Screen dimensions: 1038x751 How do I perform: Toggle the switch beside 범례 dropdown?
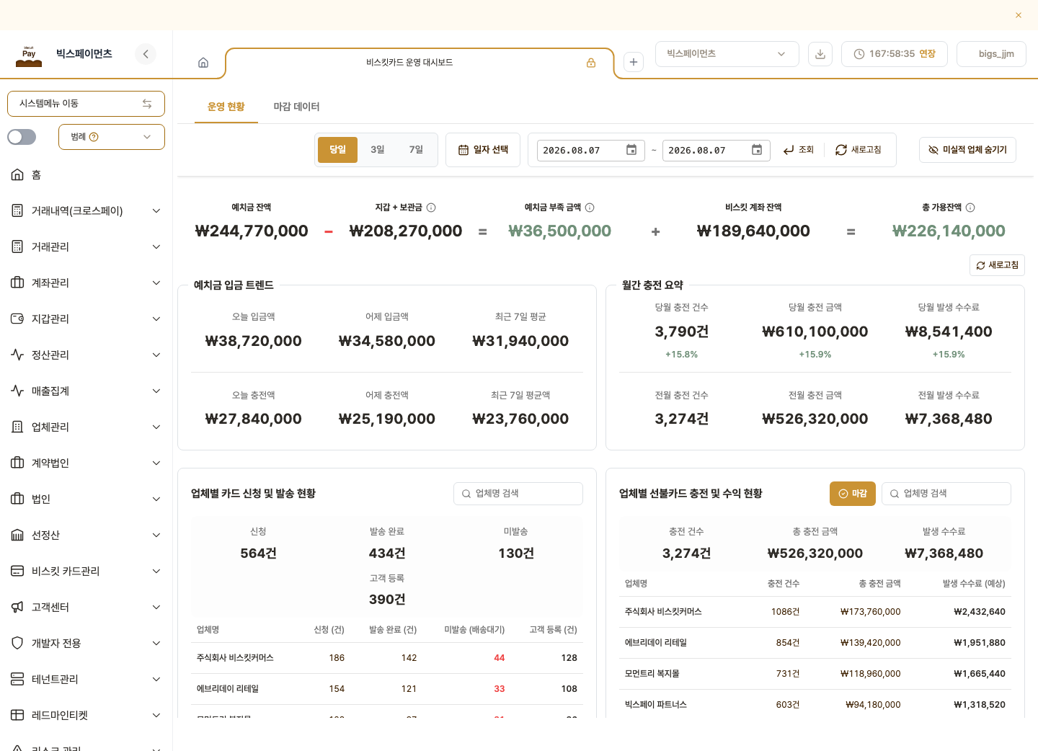(x=22, y=137)
